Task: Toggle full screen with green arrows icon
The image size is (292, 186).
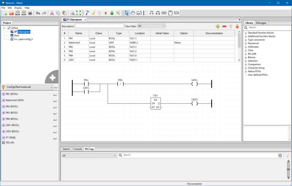Action: (79, 13)
